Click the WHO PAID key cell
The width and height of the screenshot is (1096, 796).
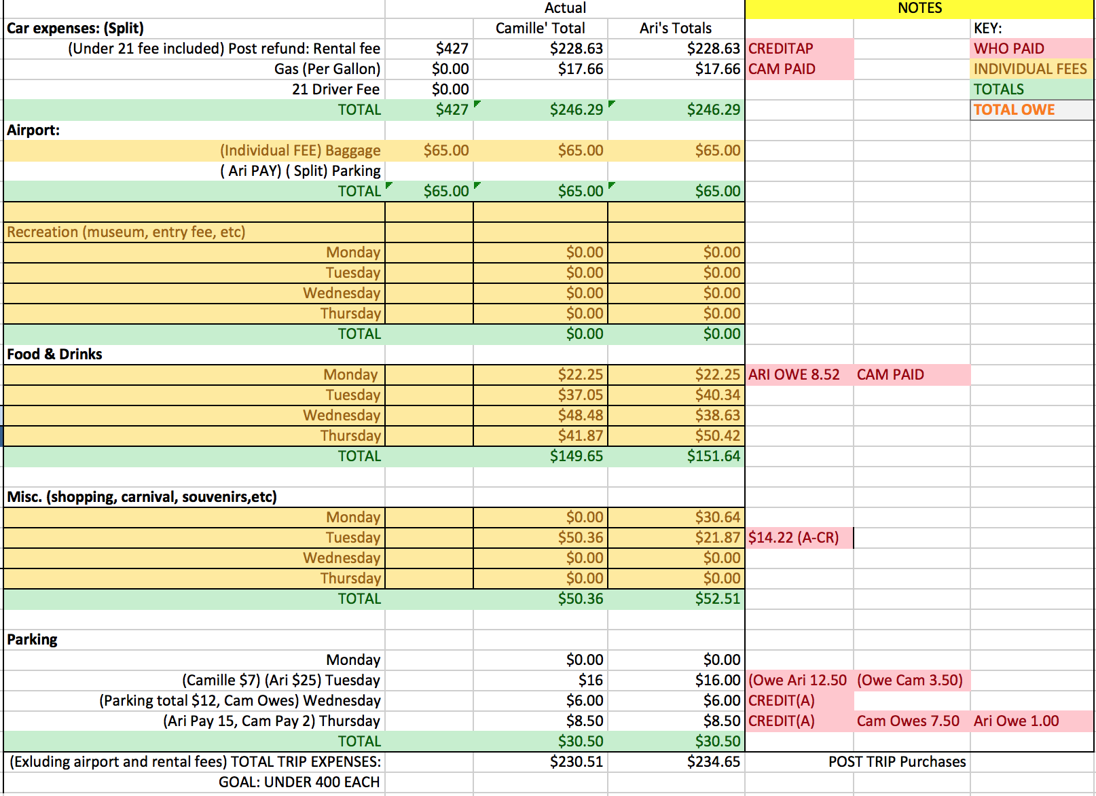click(1032, 49)
